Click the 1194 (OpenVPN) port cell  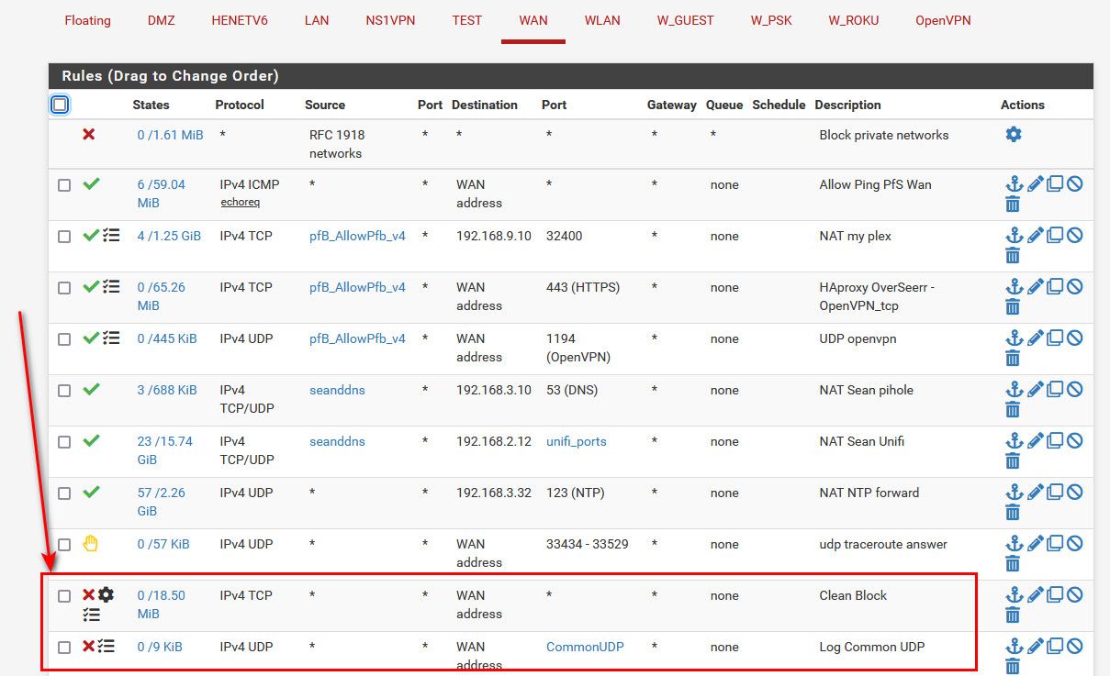click(x=578, y=348)
